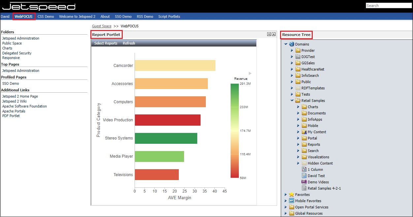Open the Public Space folder link
Image resolution: width=413 pixels, height=217 pixels.
point(12,43)
